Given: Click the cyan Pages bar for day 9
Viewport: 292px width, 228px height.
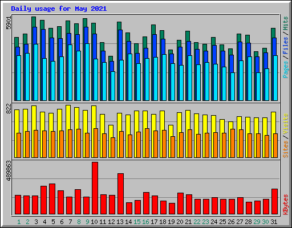Looking at the screenshot, I should [x=87, y=72].
